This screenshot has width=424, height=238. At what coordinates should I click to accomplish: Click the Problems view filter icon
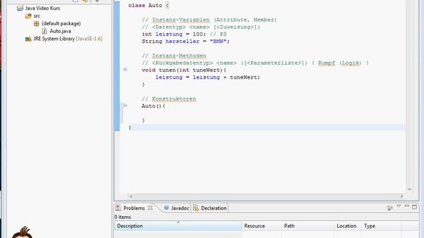tap(390, 208)
